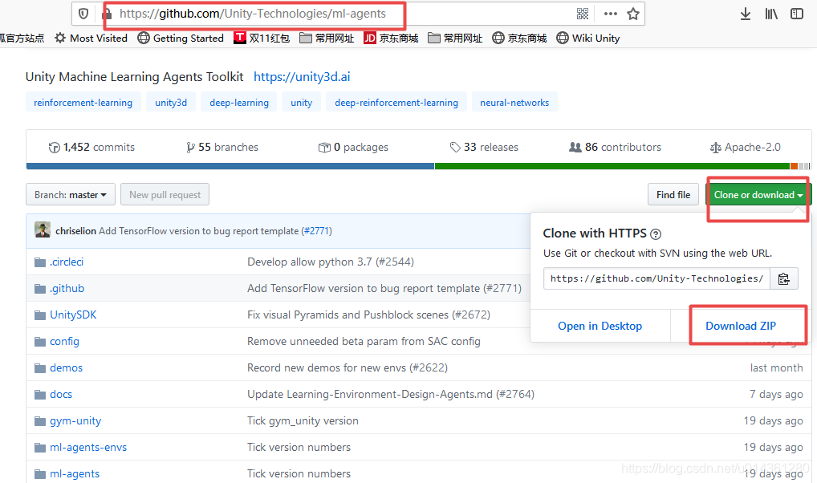Click the shield tracking protection icon
This screenshot has width=817, height=483.
83,14
